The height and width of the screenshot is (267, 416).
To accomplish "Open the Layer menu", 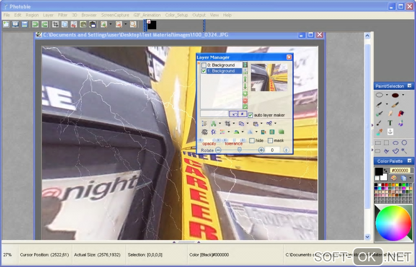I will (x=48, y=15).
